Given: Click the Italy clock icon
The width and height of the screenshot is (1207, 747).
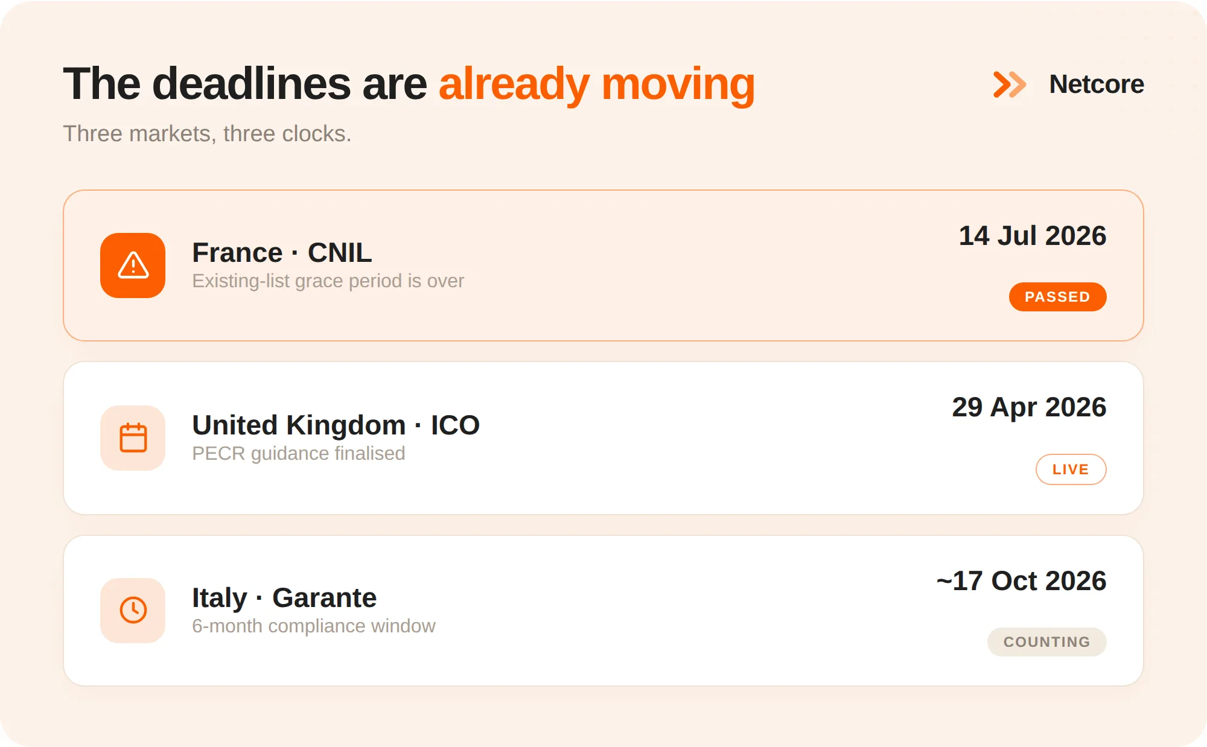Looking at the screenshot, I should coord(133,610).
